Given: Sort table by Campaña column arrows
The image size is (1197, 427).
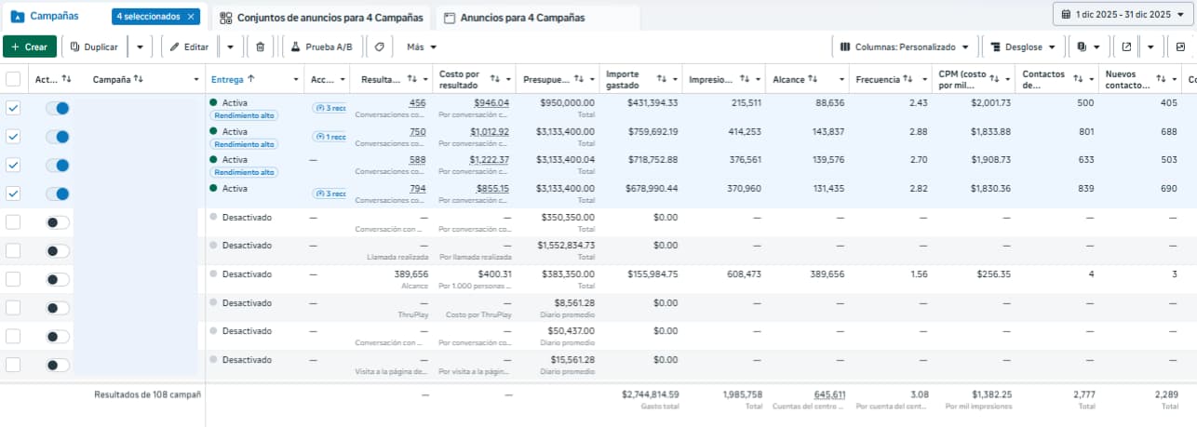Looking at the screenshot, I should tap(139, 79).
